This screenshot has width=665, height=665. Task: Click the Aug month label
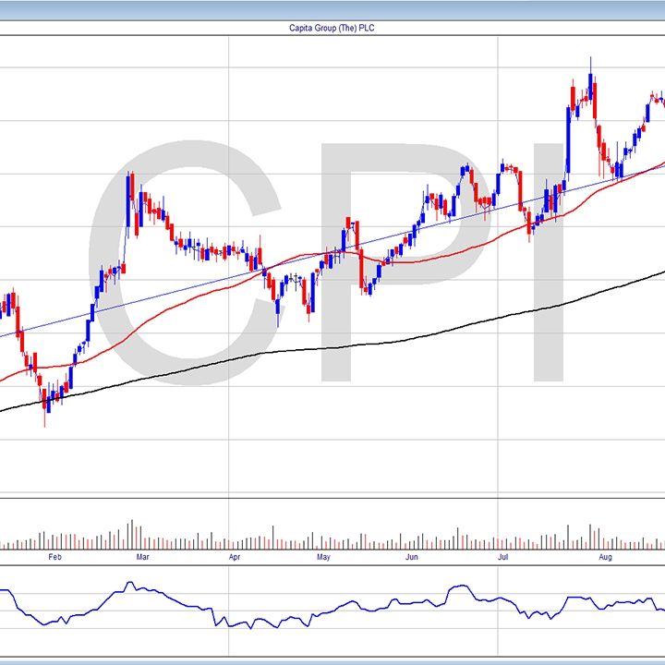point(605,558)
